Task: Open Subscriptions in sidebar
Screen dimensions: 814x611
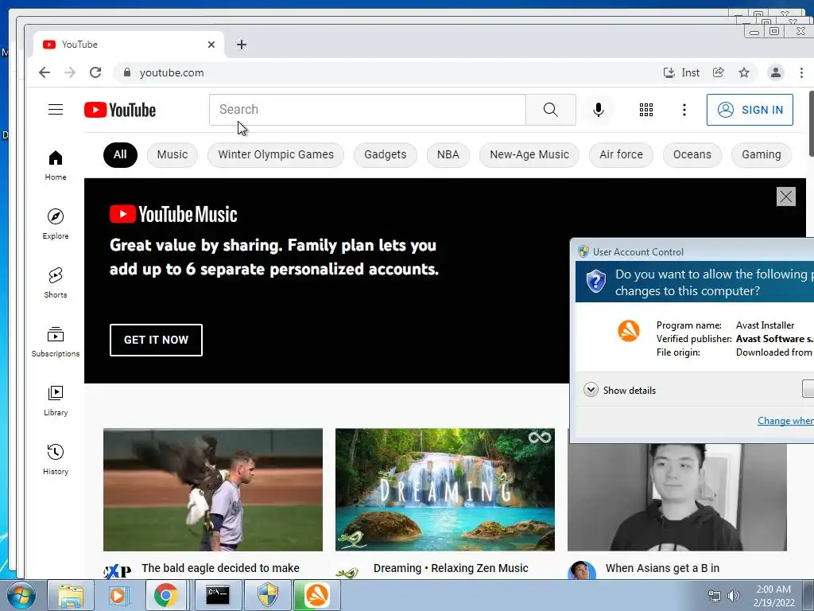Action: pos(56,341)
